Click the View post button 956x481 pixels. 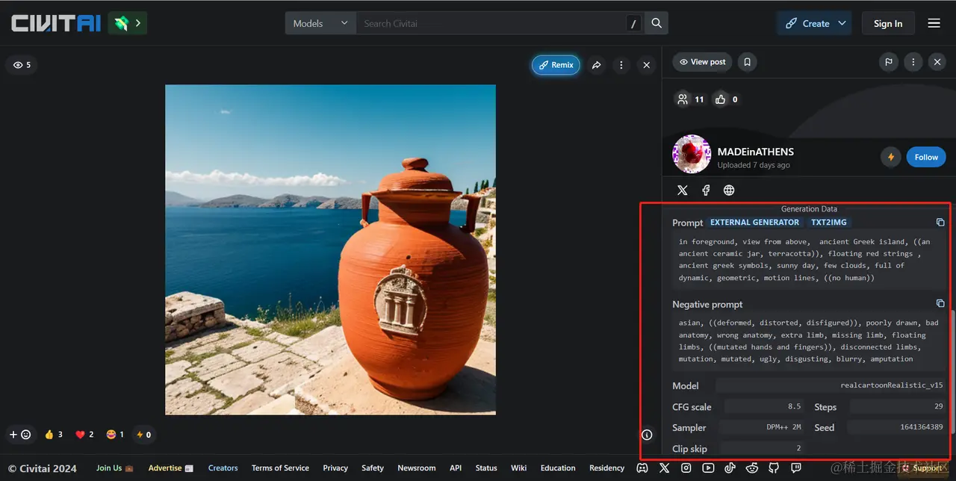pos(702,62)
